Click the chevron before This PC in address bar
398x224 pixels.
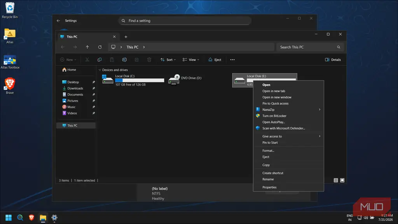point(121,47)
